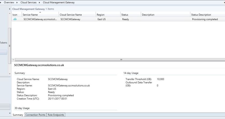Switch to the Connection Points tab
This screenshot has width=225, height=119.
pos(35,115)
